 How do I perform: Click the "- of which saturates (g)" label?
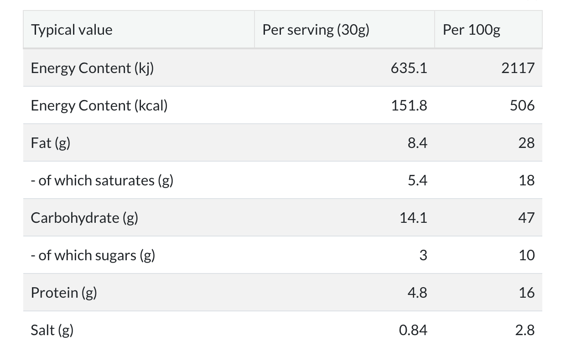pyautogui.click(x=102, y=180)
